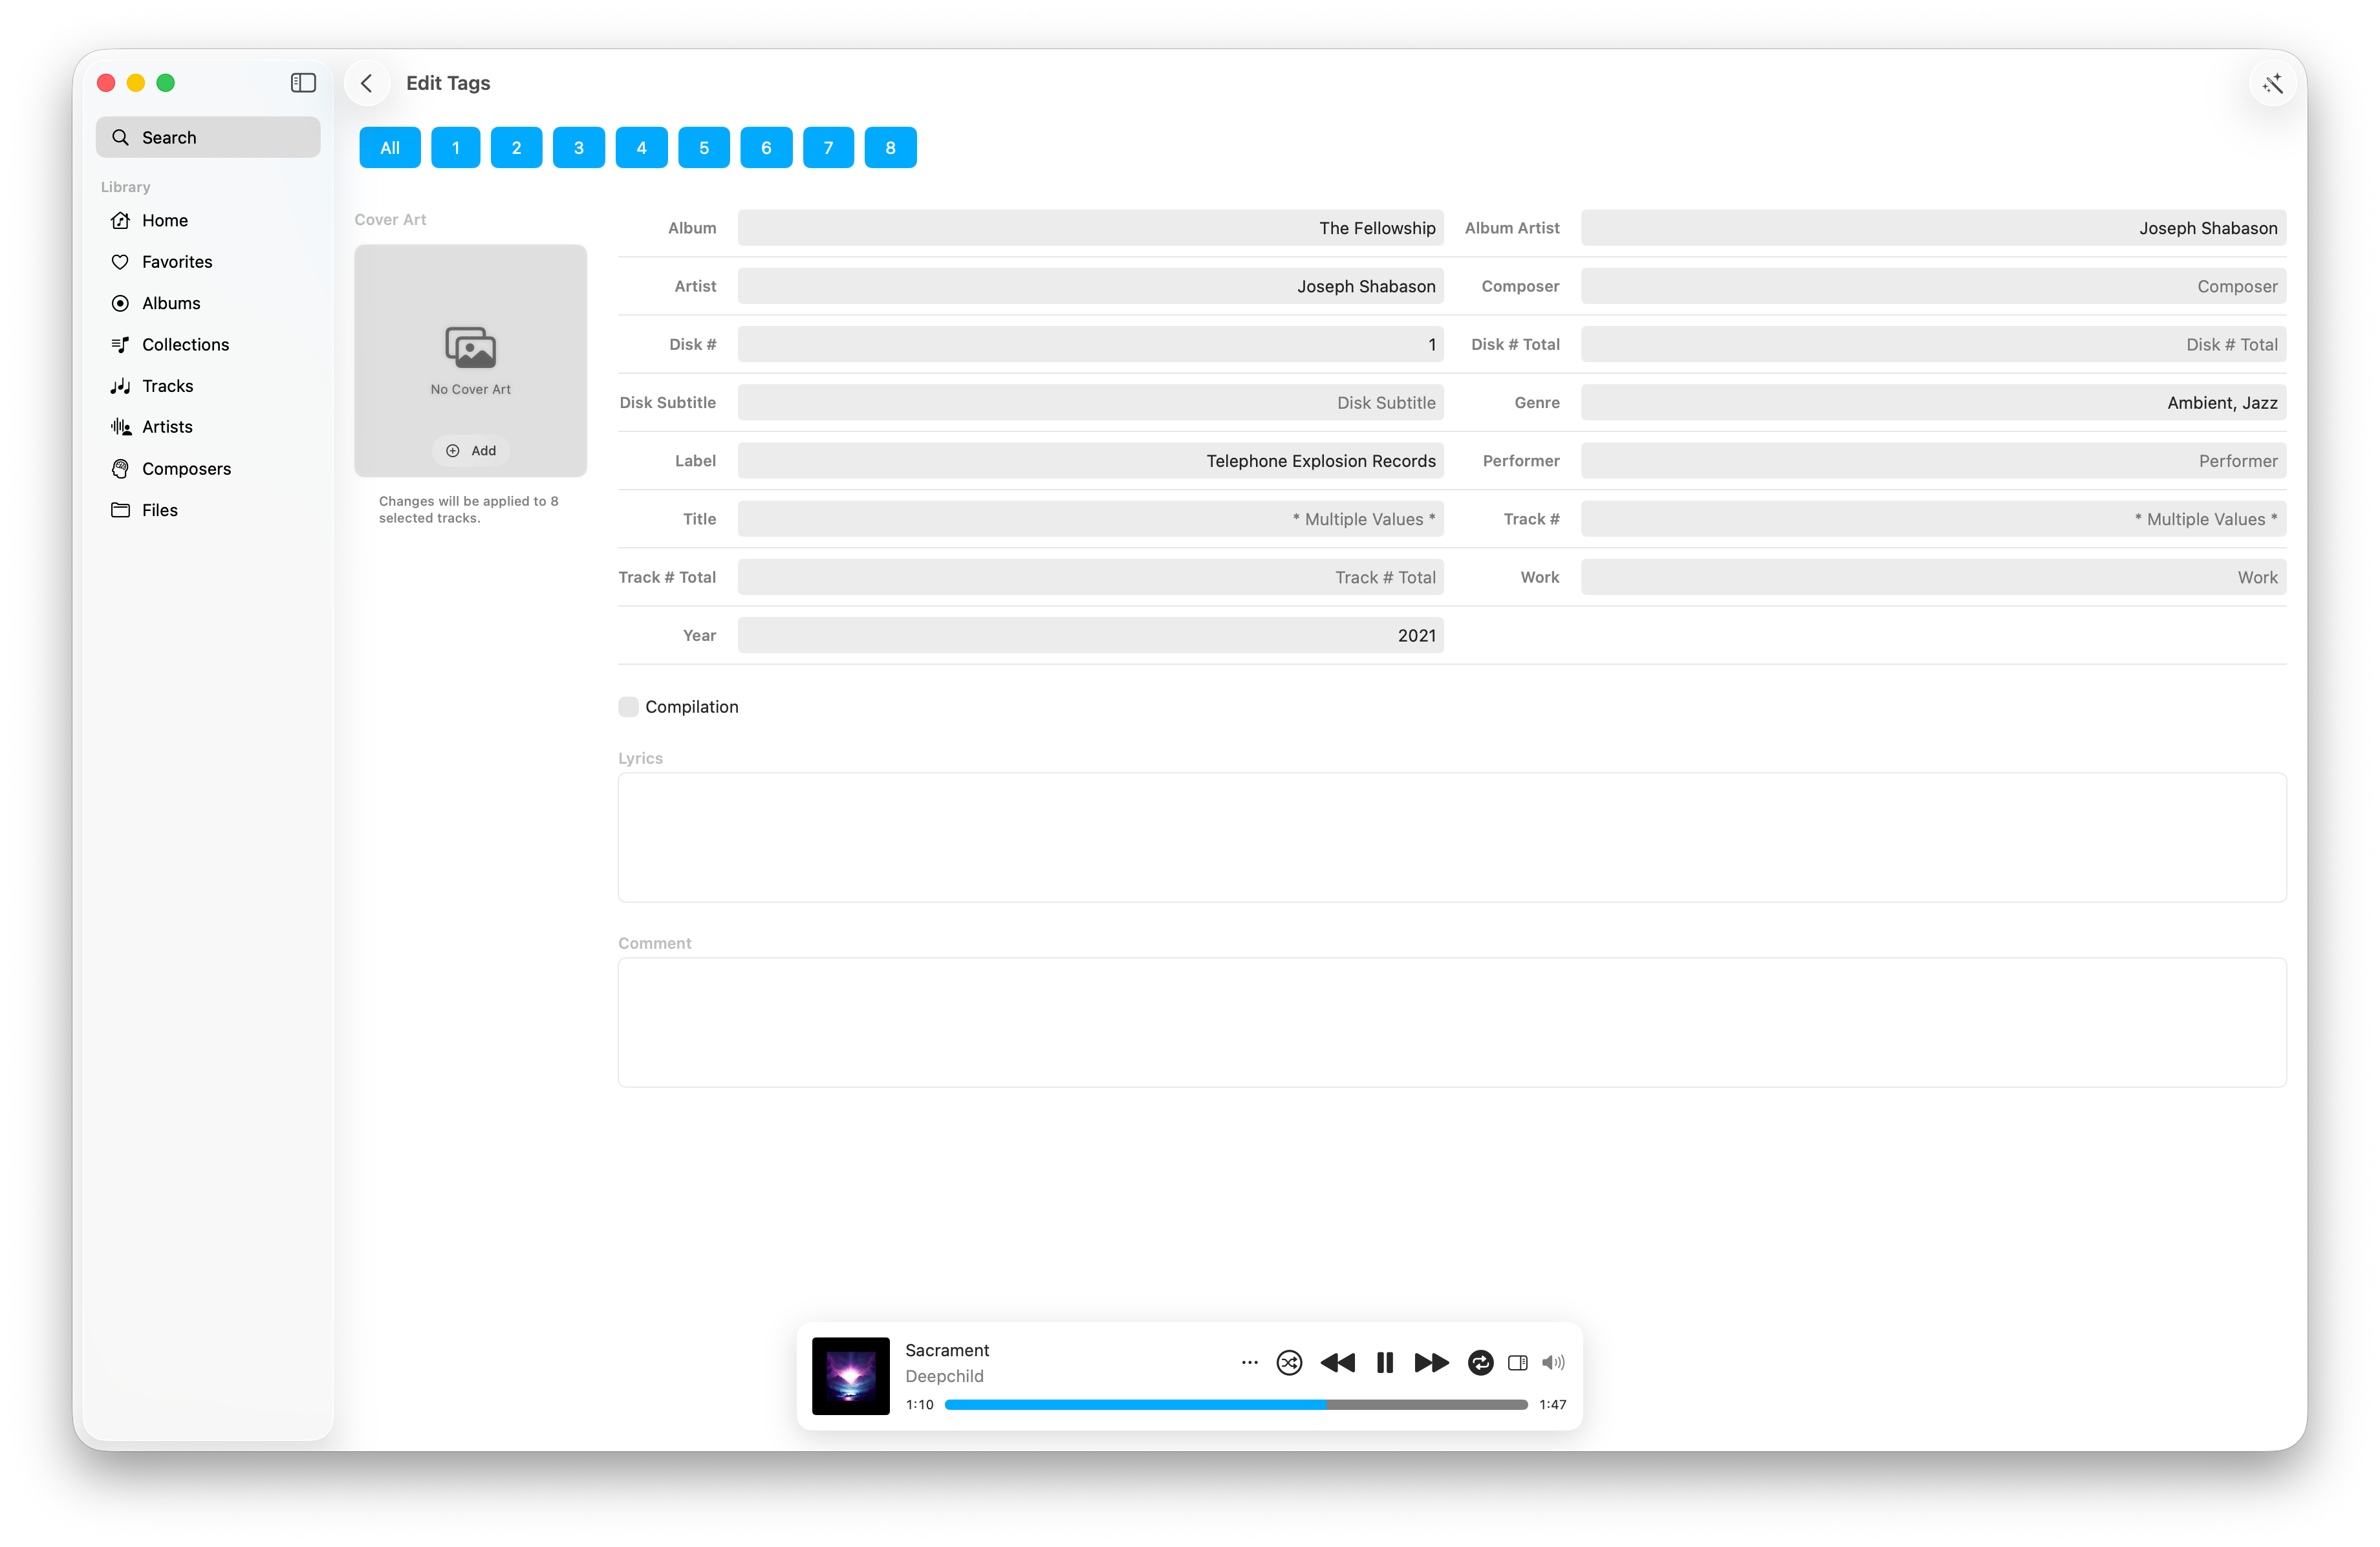Select track tab 3
2380x1547 pixels.
[578, 147]
